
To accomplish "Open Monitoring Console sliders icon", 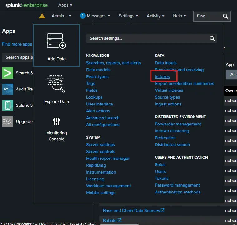I will point(57,121).
